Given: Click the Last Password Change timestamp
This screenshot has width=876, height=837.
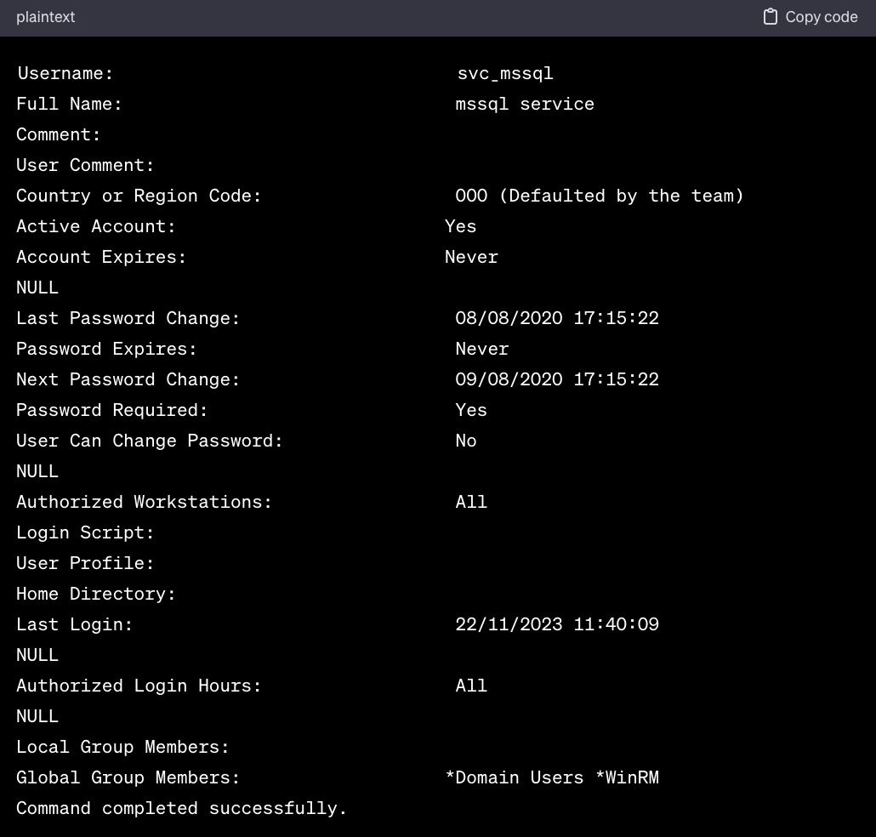Looking at the screenshot, I should click(x=557, y=318).
